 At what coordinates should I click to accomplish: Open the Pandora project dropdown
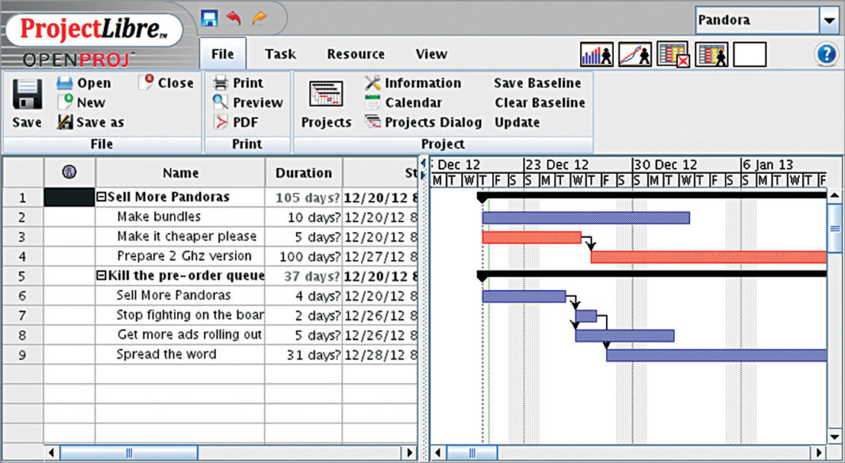[x=828, y=21]
